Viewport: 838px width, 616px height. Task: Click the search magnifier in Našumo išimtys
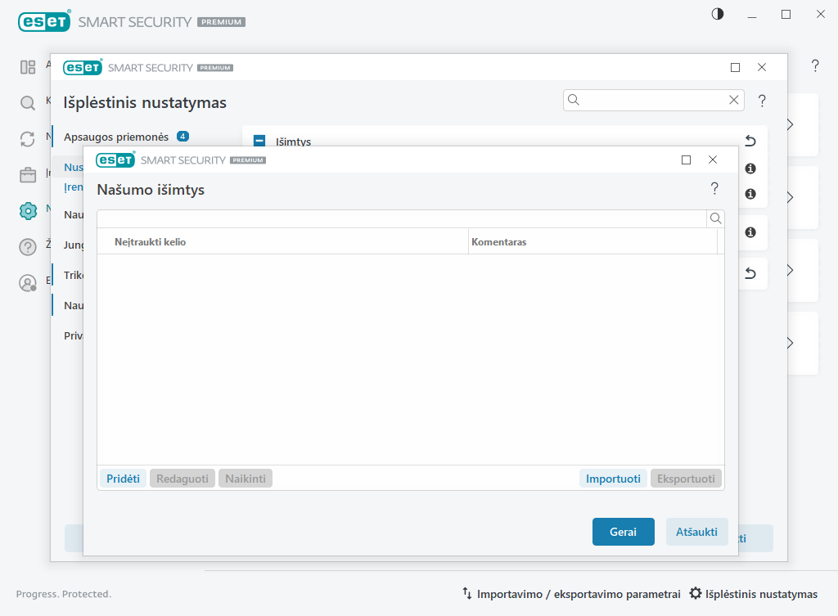click(715, 218)
